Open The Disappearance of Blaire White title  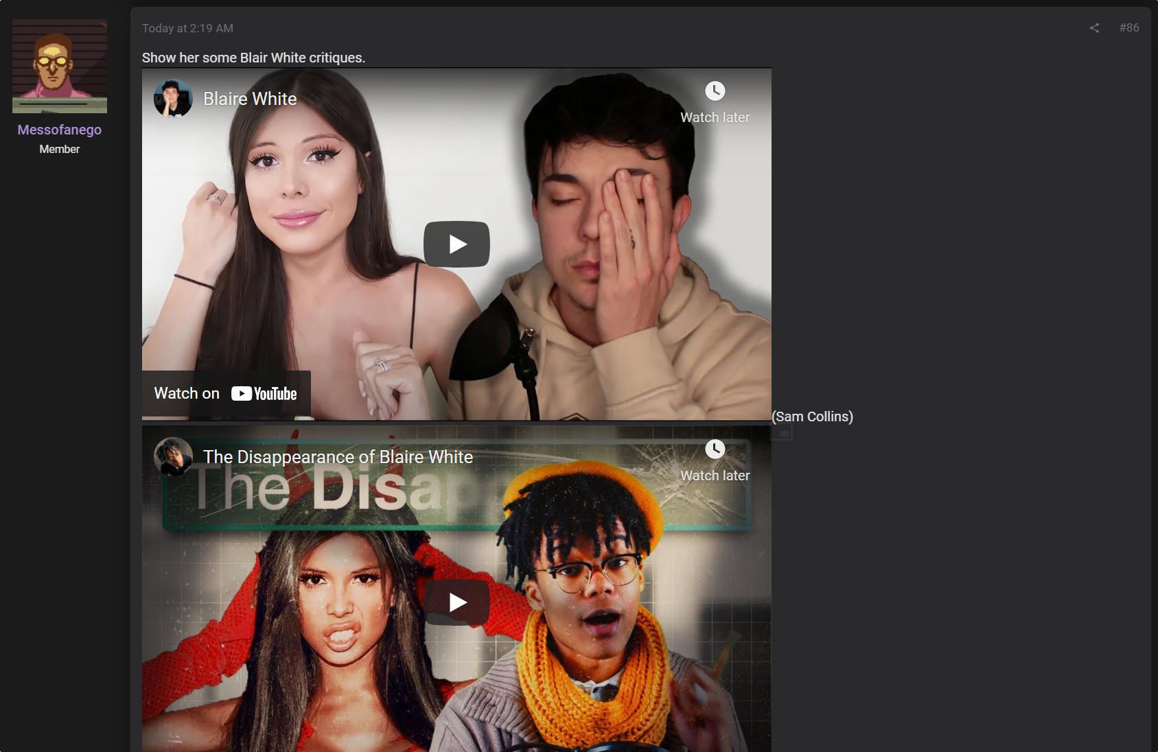(x=338, y=457)
